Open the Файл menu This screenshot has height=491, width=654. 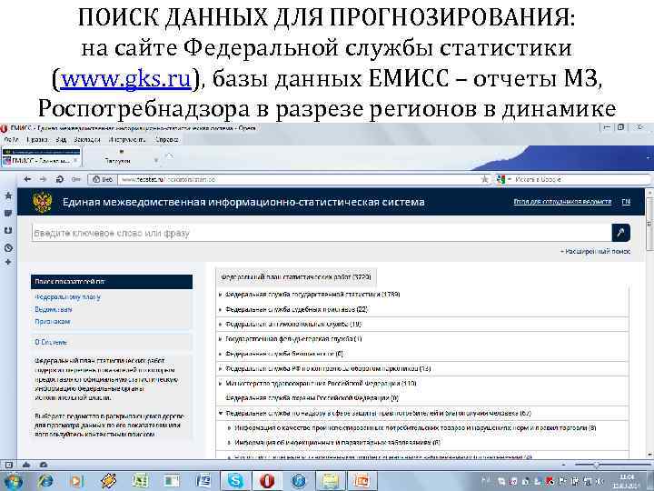click(11, 139)
